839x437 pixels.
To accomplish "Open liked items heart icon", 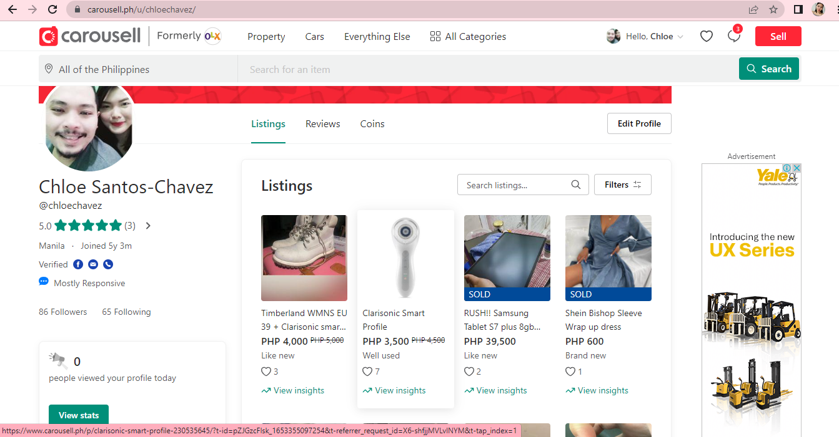I will click(707, 36).
